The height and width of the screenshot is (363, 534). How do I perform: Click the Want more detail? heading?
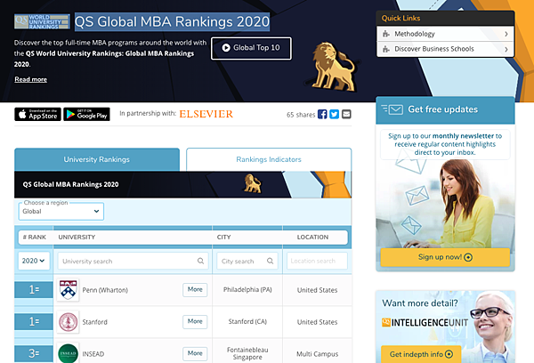(420, 303)
